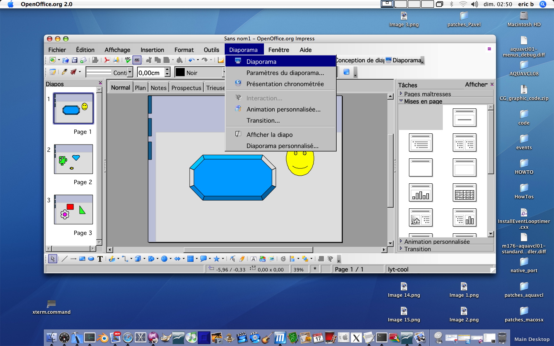This screenshot has width=554, height=346.
Task: Click the Shadow icon on line toolbar
Action: pos(346,72)
